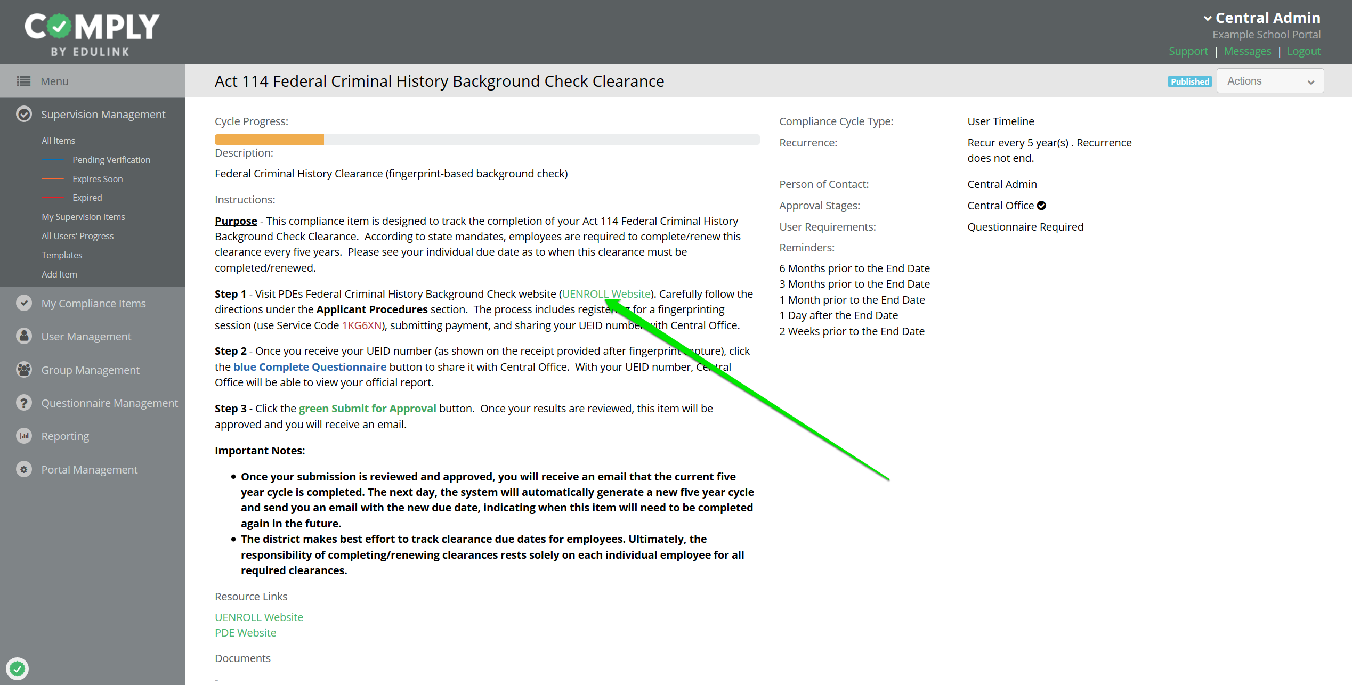Screen dimensions: 1352x685
Task: Expand the Central Admin user chevron
Action: tap(1208, 18)
